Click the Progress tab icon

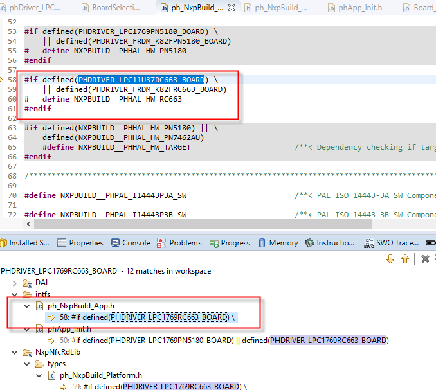click(214, 244)
